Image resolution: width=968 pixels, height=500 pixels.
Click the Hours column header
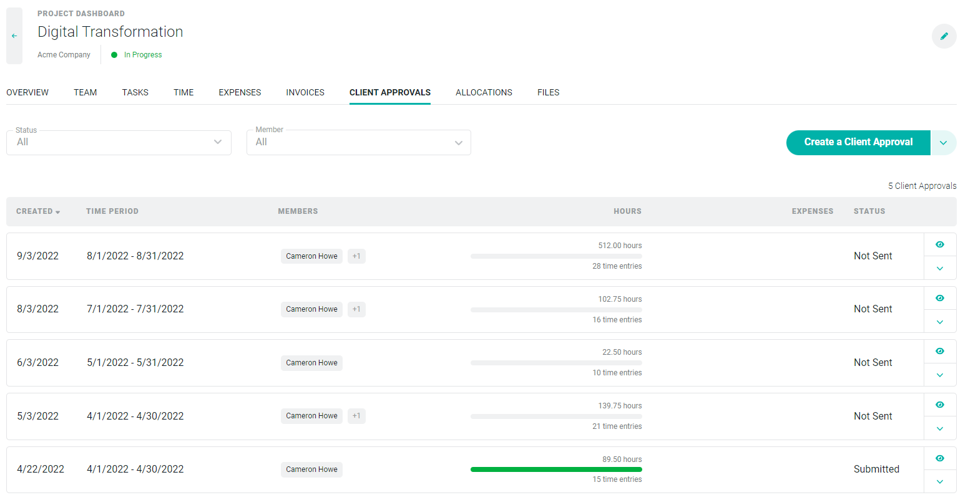(x=627, y=211)
